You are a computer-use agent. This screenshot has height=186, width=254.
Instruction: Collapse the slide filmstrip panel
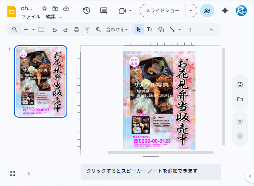pyautogui.click(x=29, y=173)
